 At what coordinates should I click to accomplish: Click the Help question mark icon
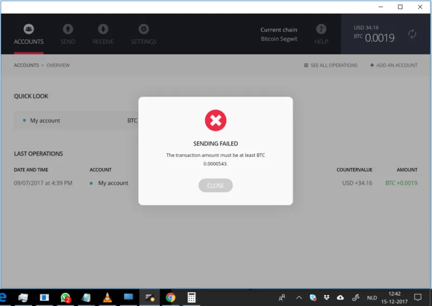[321, 29]
